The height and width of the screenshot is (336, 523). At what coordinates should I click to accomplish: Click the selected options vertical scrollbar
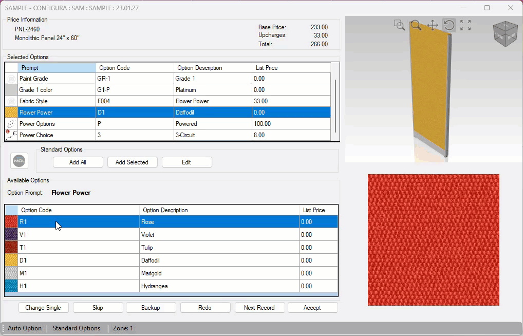coord(335,106)
